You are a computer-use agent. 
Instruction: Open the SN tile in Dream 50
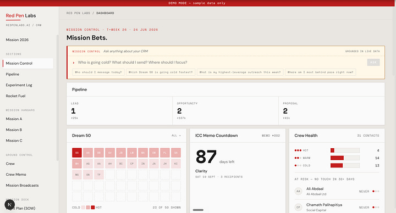[x=88, y=175]
